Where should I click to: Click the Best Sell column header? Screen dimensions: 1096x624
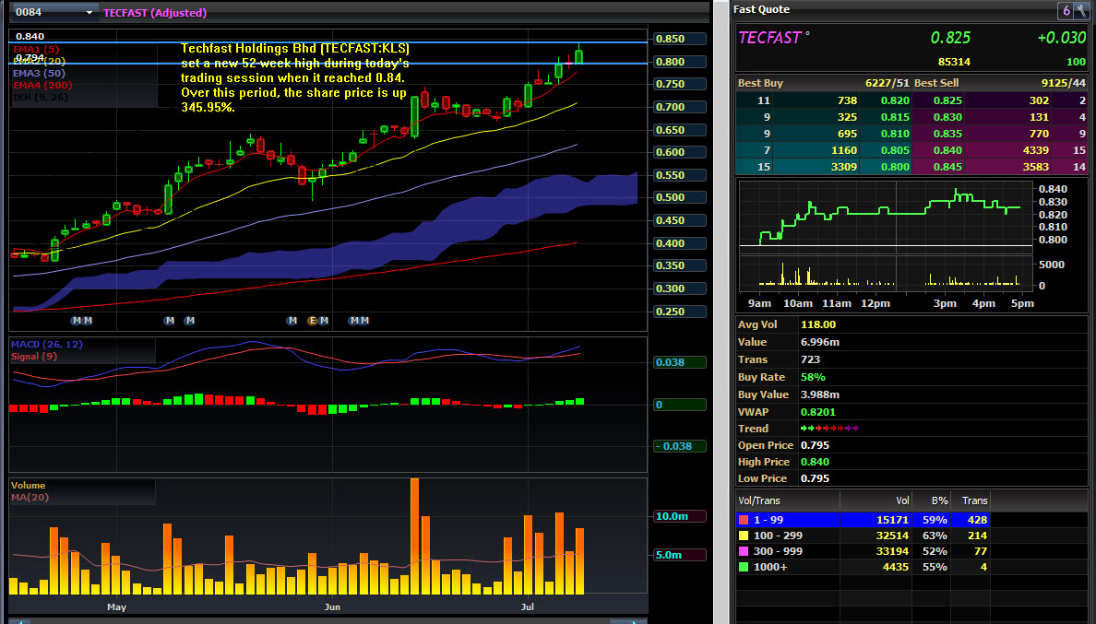(x=936, y=83)
